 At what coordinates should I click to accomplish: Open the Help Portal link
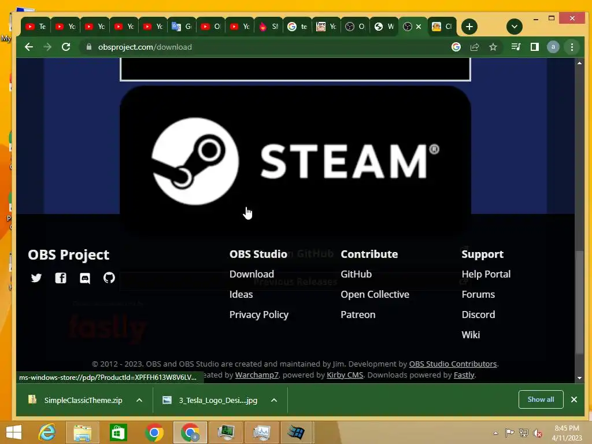[x=486, y=274]
